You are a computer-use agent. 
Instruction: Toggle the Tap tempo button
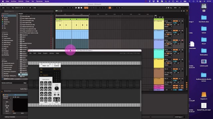tap(13, 8)
